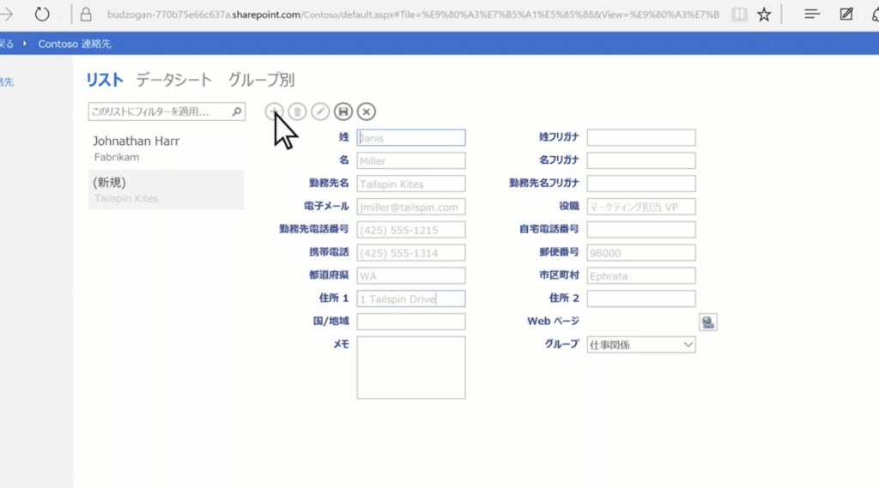
Task: Click the 姓 input field
Action: (411, 138)
